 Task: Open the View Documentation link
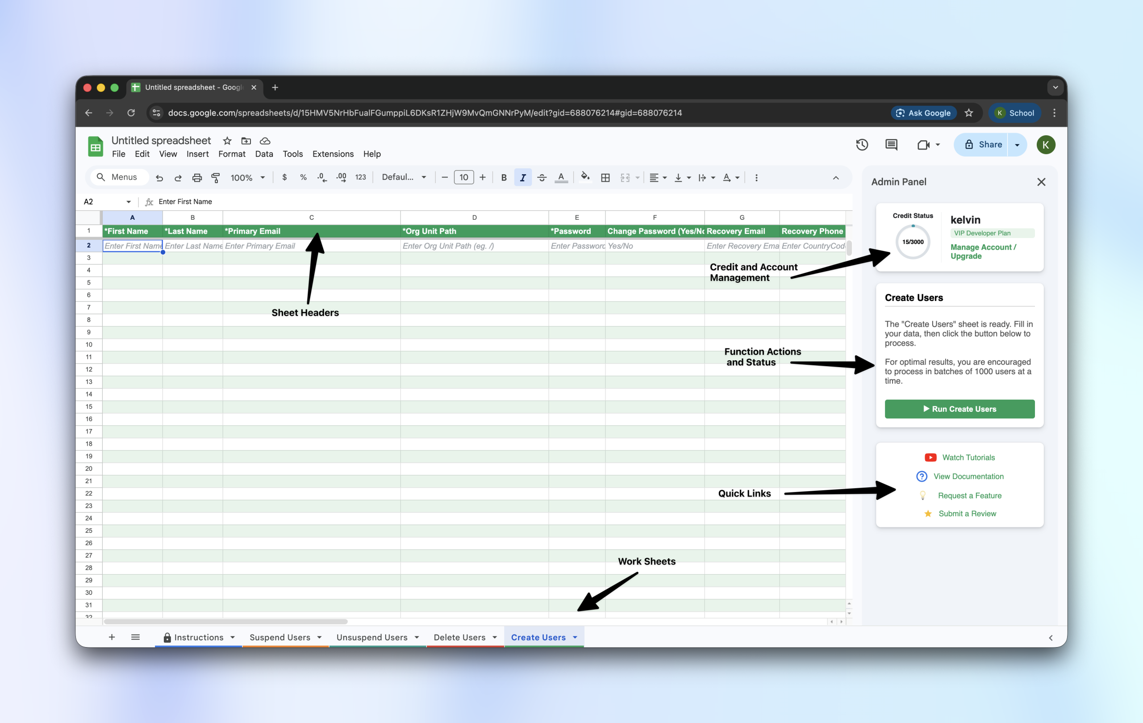click(x=968, y=476)
